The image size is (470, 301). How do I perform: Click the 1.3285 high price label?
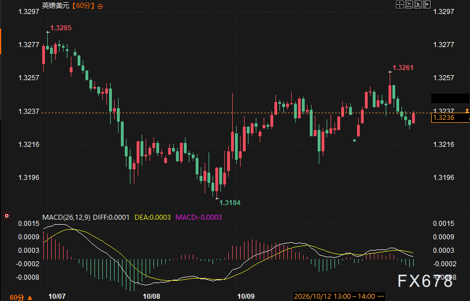coord(61,28)
